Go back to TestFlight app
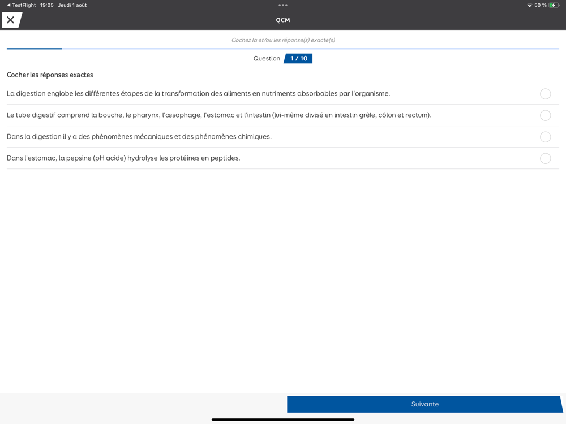Image resolution: width=566 pixels, height=424 pixels. pyautogui.click(x=22, y=5)
